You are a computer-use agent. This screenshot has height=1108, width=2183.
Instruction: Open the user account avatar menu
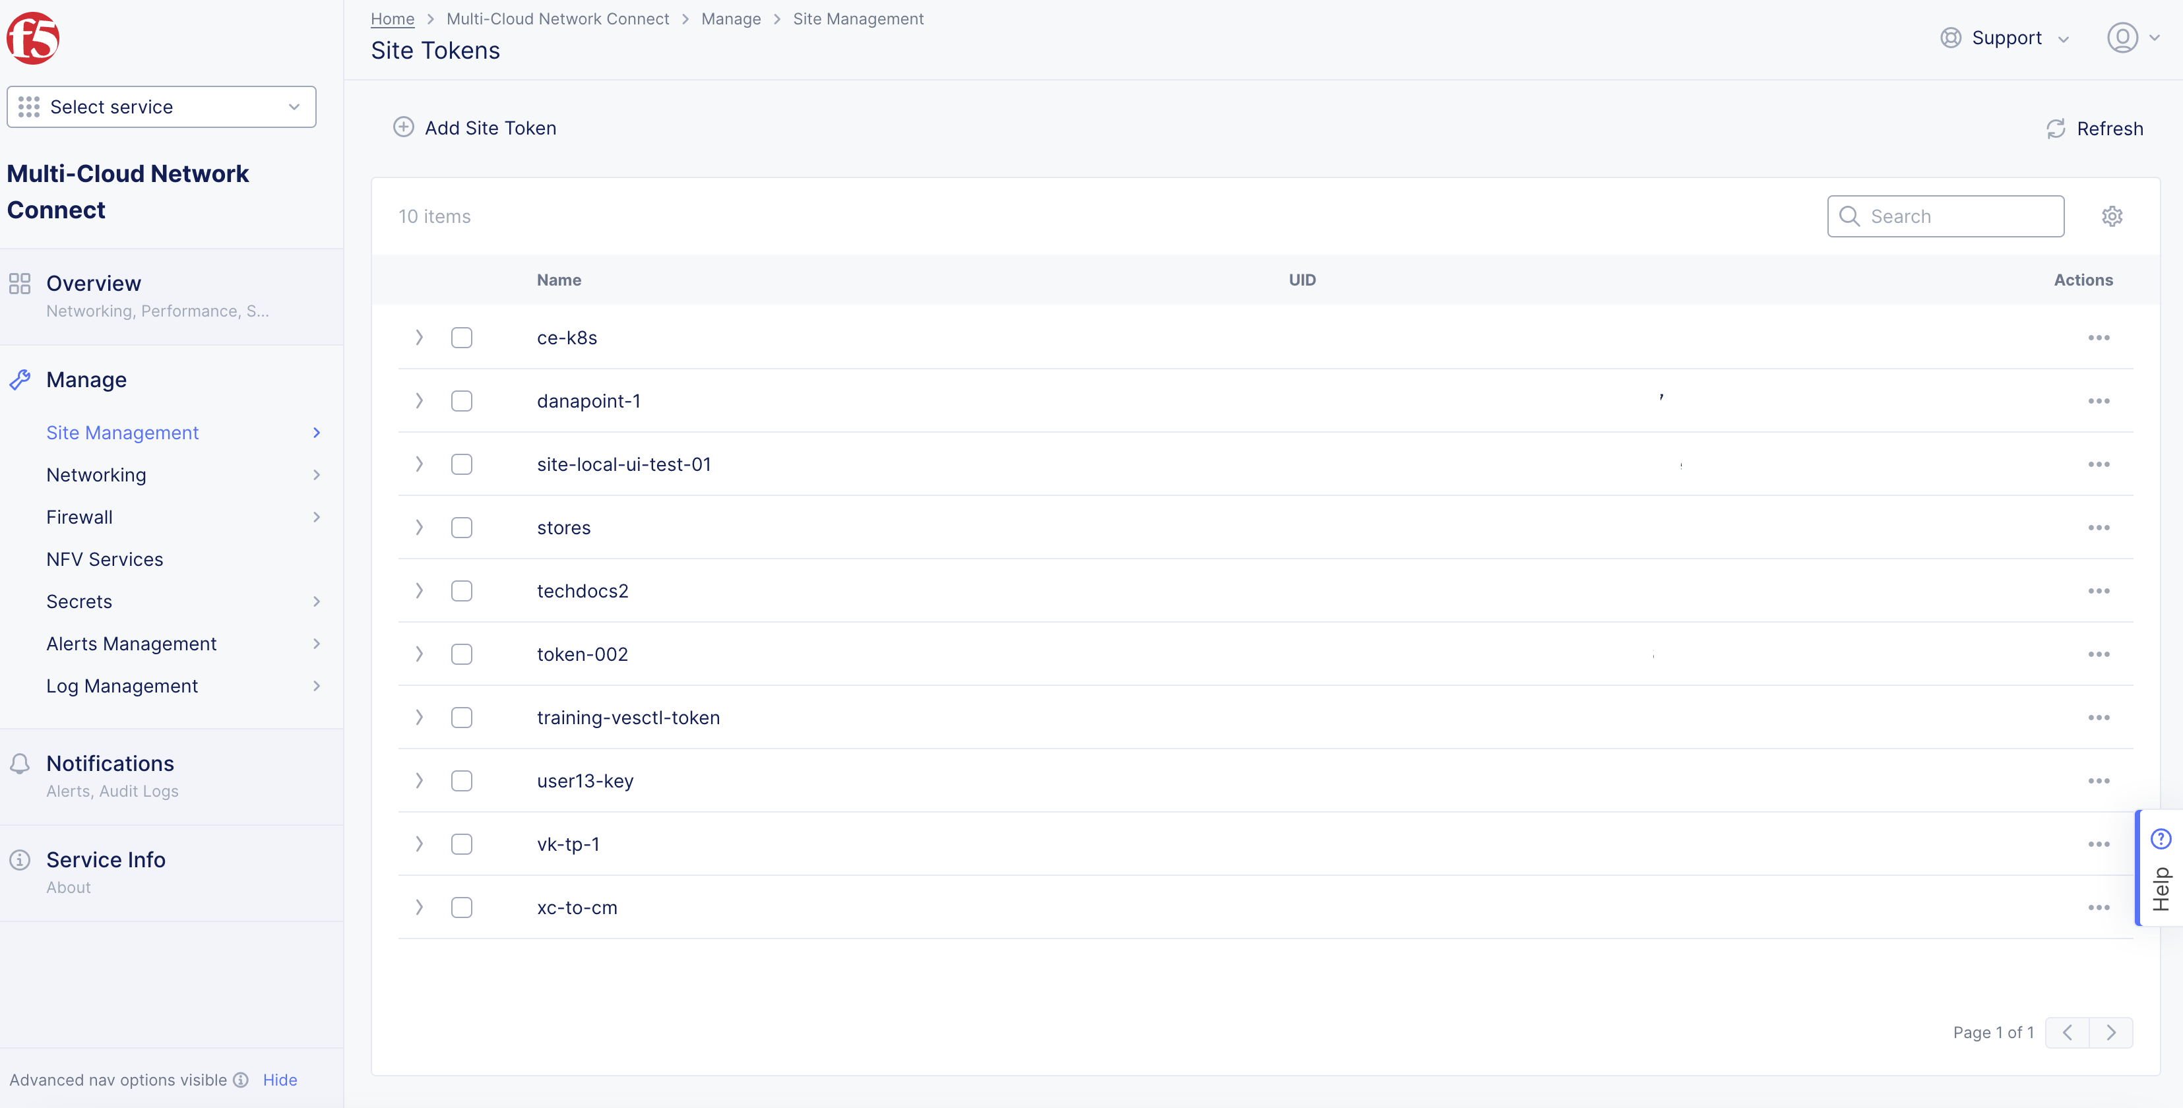pyautogui.click(x=2126, y=38)
